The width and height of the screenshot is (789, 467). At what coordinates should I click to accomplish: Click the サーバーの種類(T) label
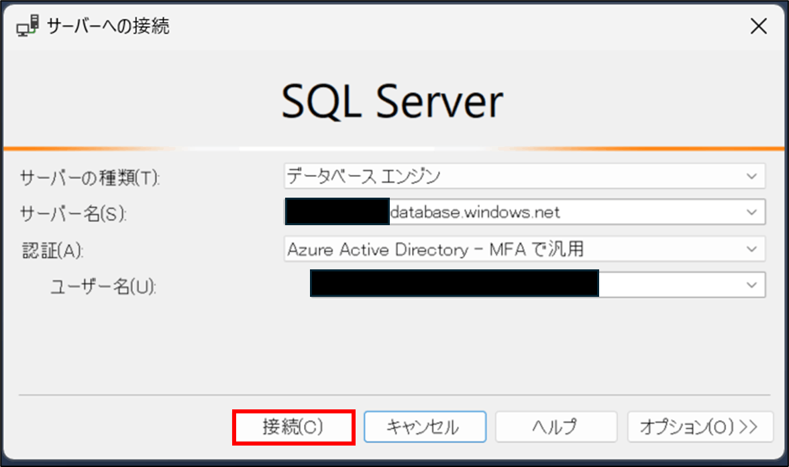coord(90,178)
